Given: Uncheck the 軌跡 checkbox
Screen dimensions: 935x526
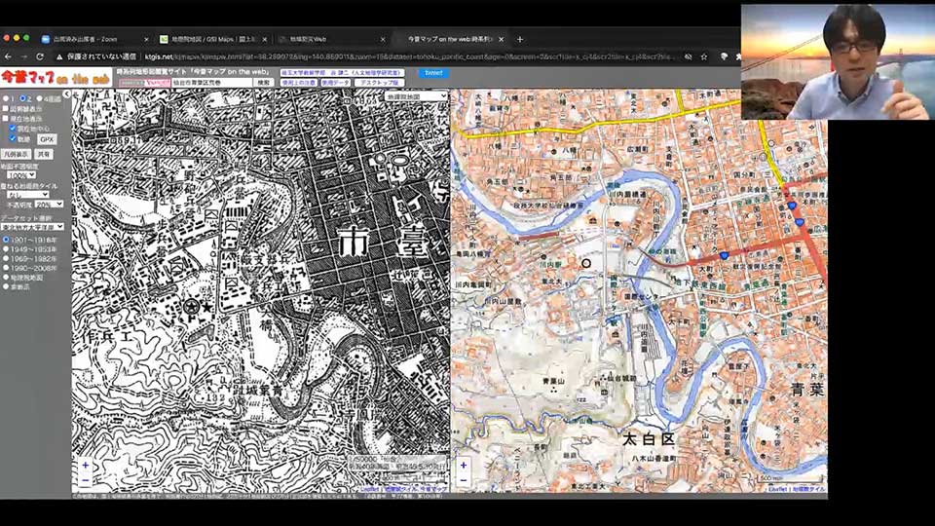Looking at the screenshot, I should tap(13, 138).
